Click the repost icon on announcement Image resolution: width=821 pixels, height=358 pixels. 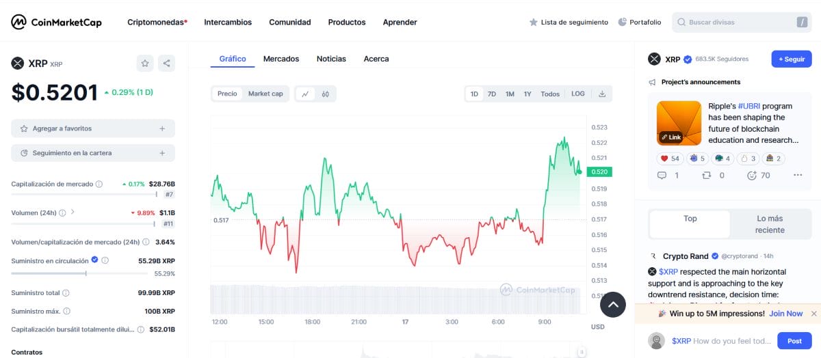pos(707,175)
